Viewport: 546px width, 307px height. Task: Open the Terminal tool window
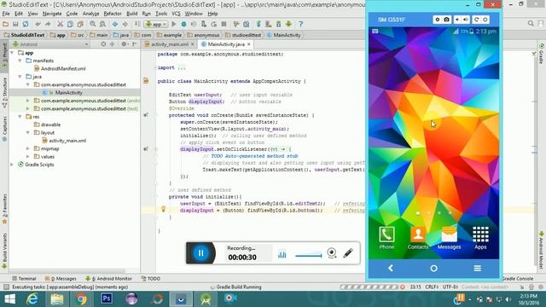pyautogui.click(x=24, y=279)
